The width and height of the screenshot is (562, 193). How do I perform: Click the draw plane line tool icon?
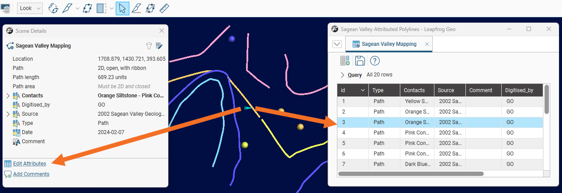[150, 8]
